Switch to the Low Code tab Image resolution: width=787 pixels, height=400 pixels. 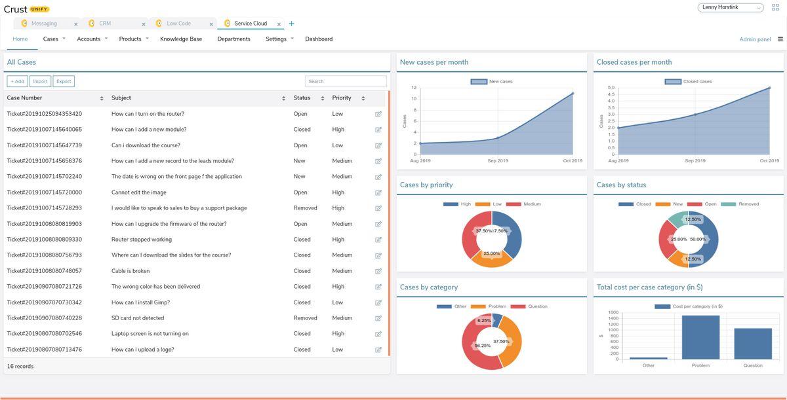pos(178,24)
